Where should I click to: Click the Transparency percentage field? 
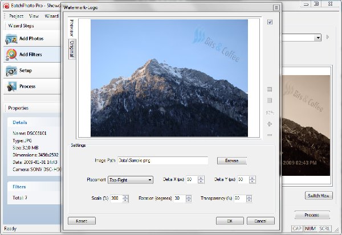pyautogui.click(x=240, y=199)
